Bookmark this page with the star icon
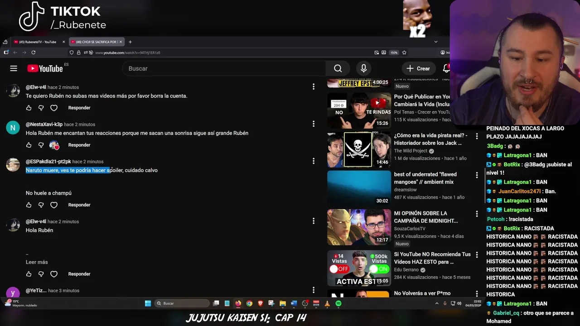Image resolution: width=580 pixels, height=326 pixels. coord(404,53)
